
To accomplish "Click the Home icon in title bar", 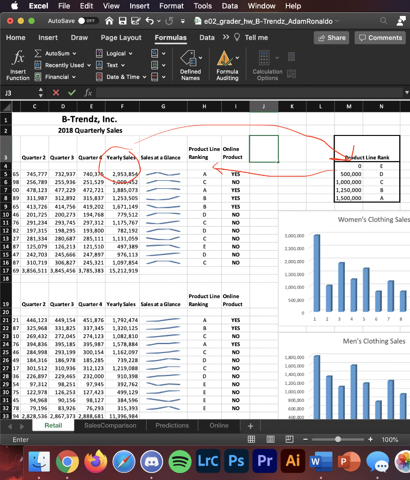I will (x=109, y=21).
